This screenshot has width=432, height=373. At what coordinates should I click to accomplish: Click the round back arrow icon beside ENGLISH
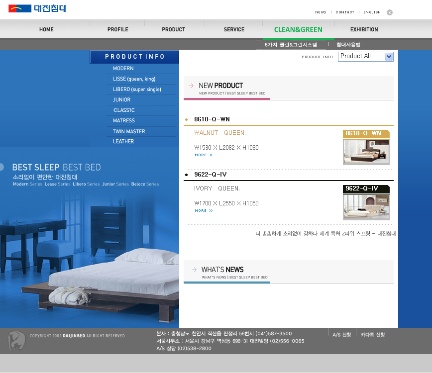tap(390, 12)
